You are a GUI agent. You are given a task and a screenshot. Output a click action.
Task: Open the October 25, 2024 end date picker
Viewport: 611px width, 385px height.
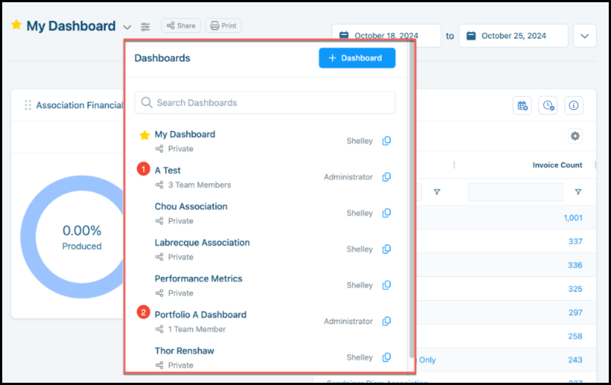513,36
